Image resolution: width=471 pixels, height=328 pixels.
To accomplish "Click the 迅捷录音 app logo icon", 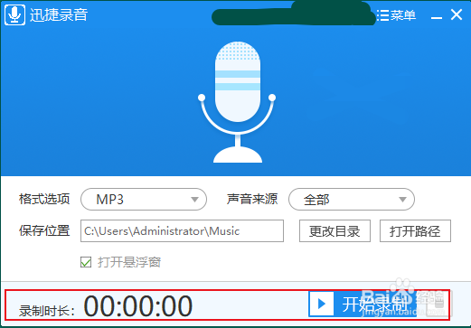I will click(14, 14).
